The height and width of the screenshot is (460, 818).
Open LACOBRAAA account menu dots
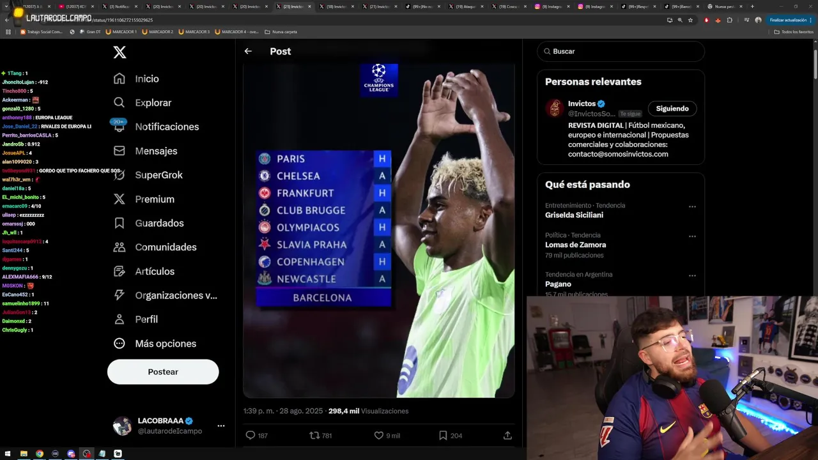coord(220,425)
